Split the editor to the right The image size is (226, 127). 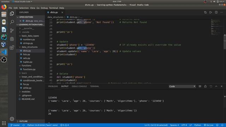coord(216,12)
